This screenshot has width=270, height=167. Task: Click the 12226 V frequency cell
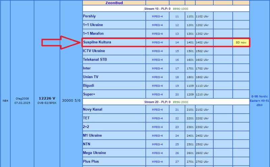click(47, 98)
